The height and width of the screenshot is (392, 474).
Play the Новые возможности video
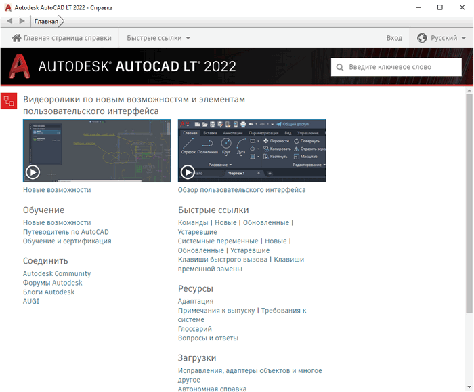[x=33, y=172]
